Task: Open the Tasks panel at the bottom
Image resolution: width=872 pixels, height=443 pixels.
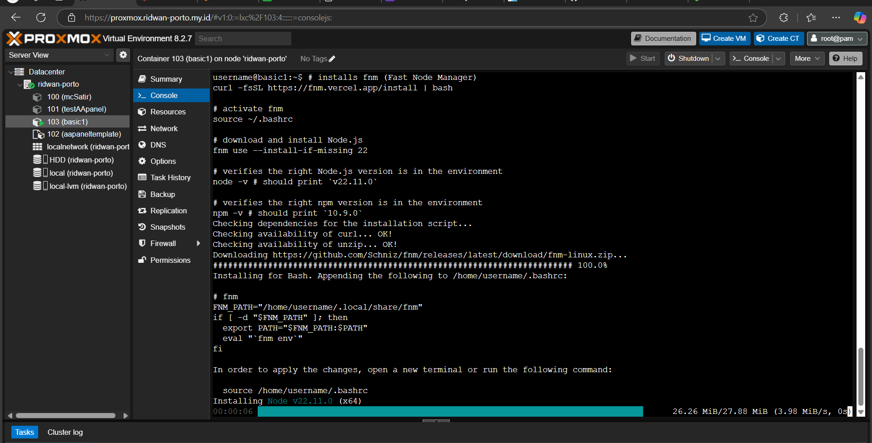Action: (24, 432)
